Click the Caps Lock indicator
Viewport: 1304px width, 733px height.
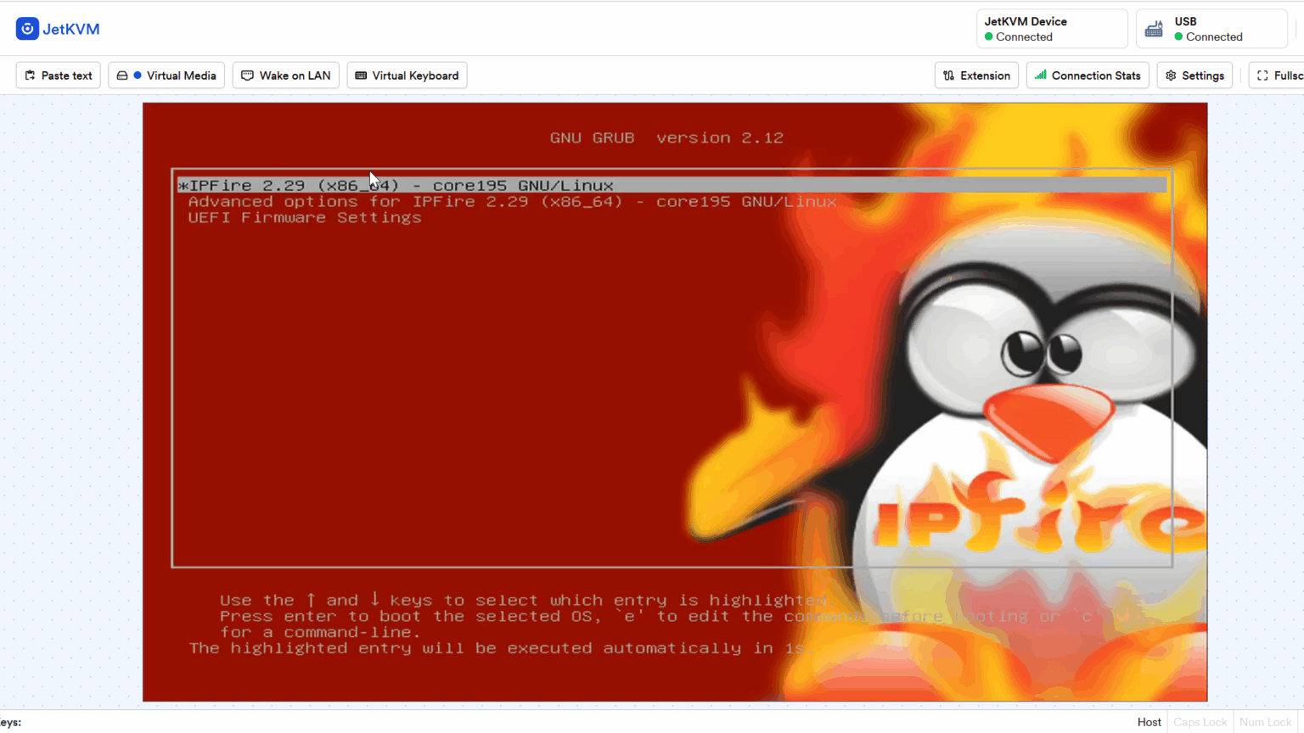(1200, 722)
